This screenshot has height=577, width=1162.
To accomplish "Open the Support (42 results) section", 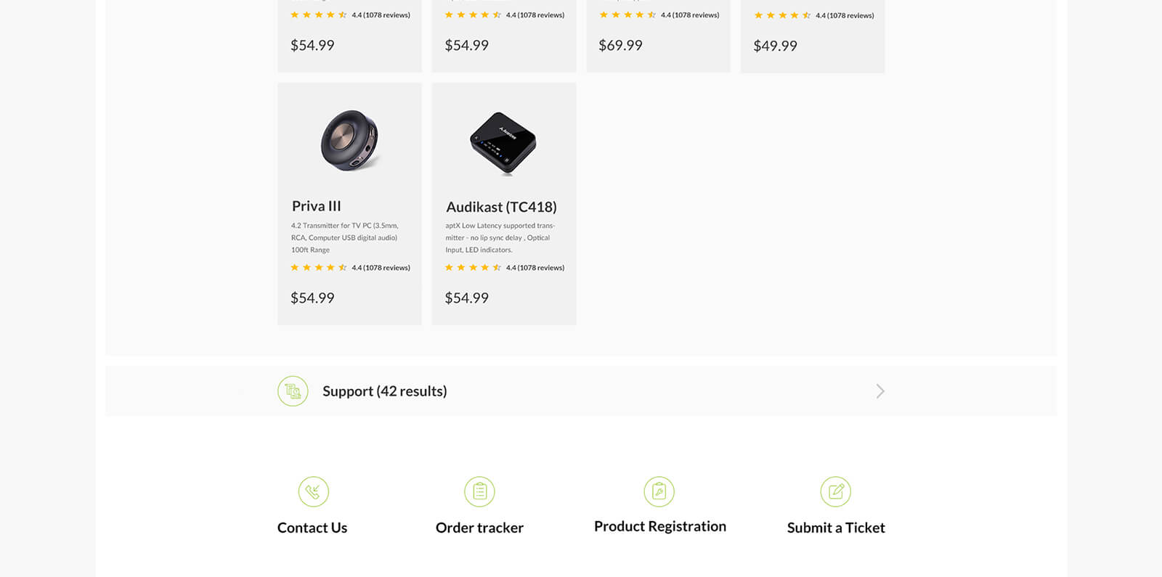I will tap(385, 391).
